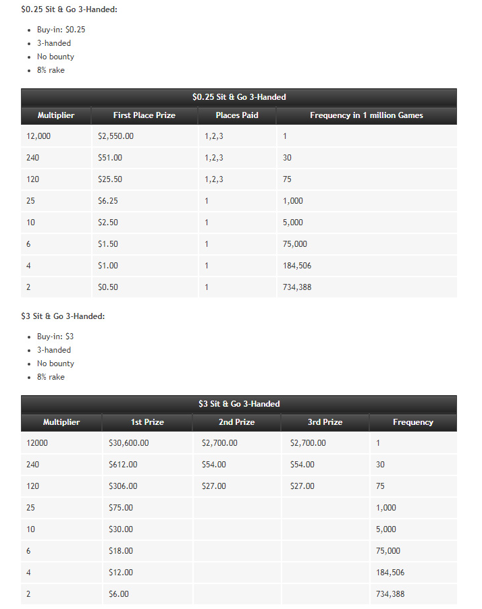Click the $306.00 prize cell
The height and width of the screenshot is (609, 482).
(x=123, y=486)
